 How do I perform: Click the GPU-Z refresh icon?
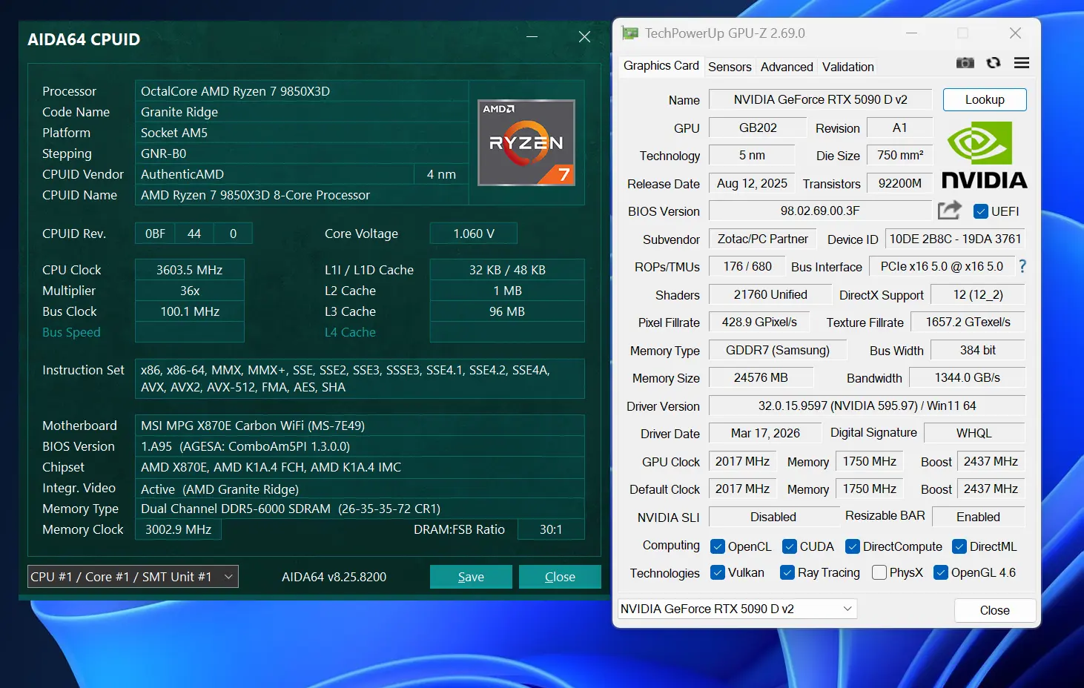tap(994, 63)
